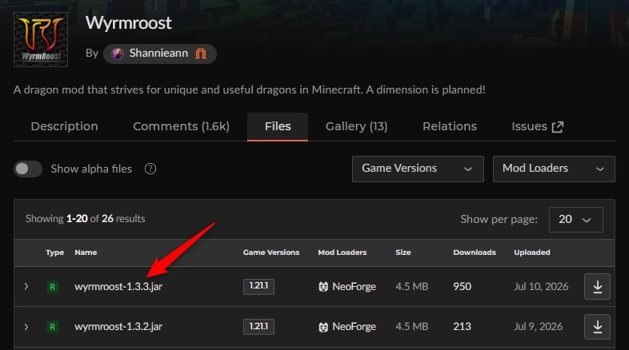
Task: Open the Show per page 20 dropdown
Action: point(575,220)
